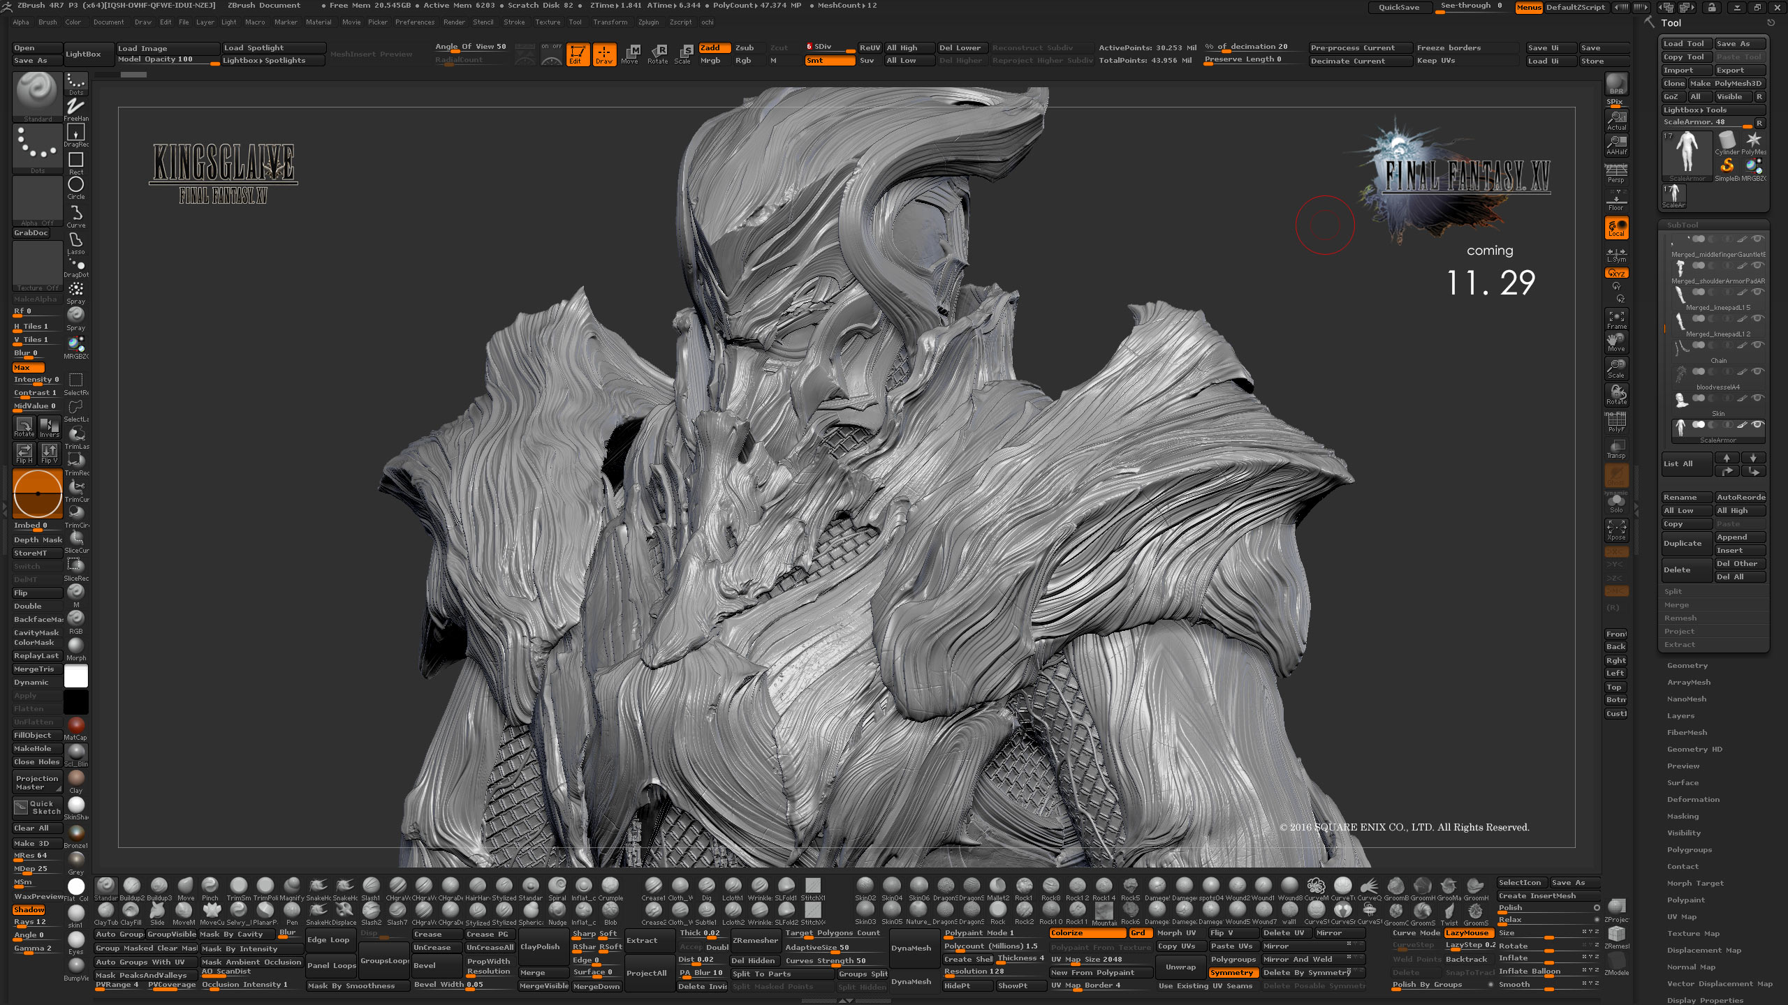
Task: Click the MRGBZGrabber icon on the left shelf
Action: (75, 342)
